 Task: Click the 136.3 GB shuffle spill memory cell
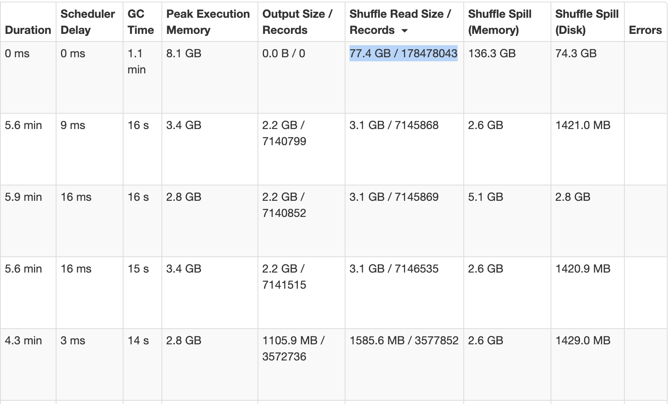492,53
